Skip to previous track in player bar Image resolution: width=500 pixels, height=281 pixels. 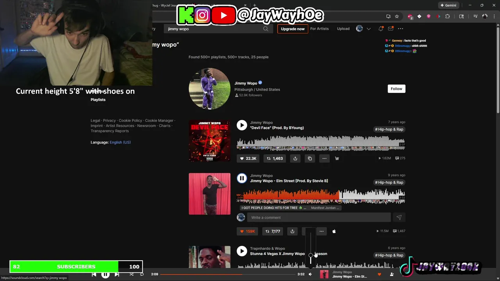94,274
